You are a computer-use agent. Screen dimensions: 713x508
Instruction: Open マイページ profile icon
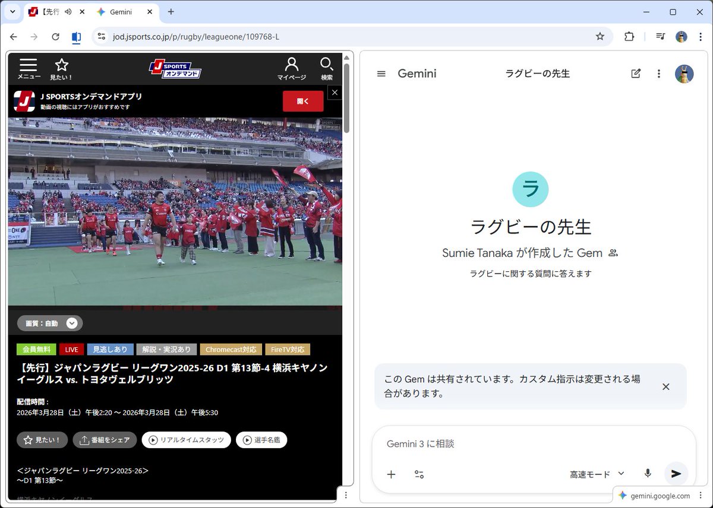[x=292, y=68]
